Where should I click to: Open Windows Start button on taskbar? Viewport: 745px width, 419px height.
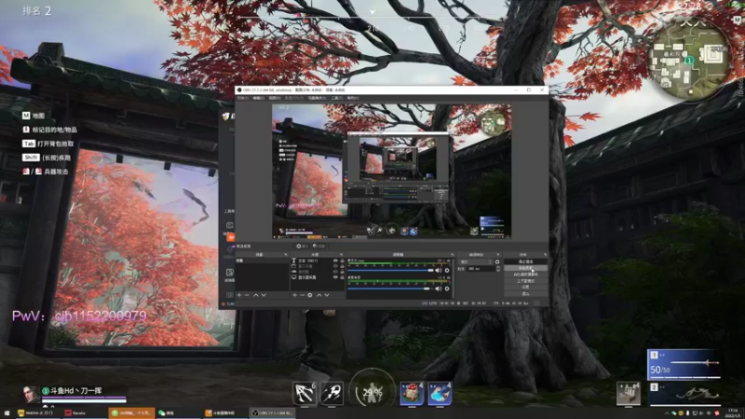coord(7,413)
